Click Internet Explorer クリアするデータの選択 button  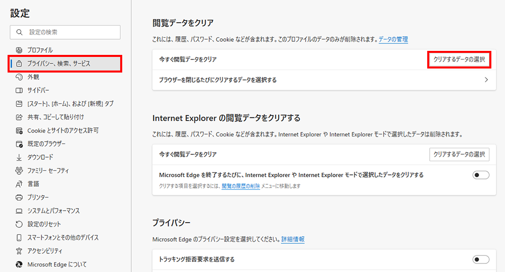(x=459, y=154)
